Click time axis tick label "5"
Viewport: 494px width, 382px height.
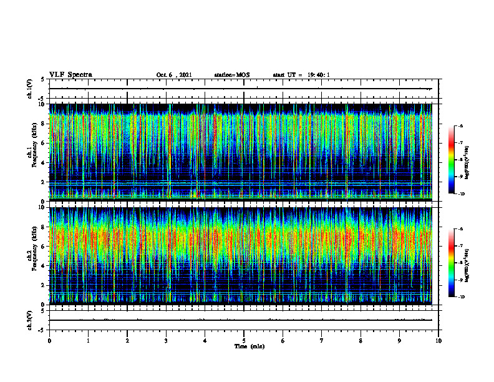coord(244,341)
